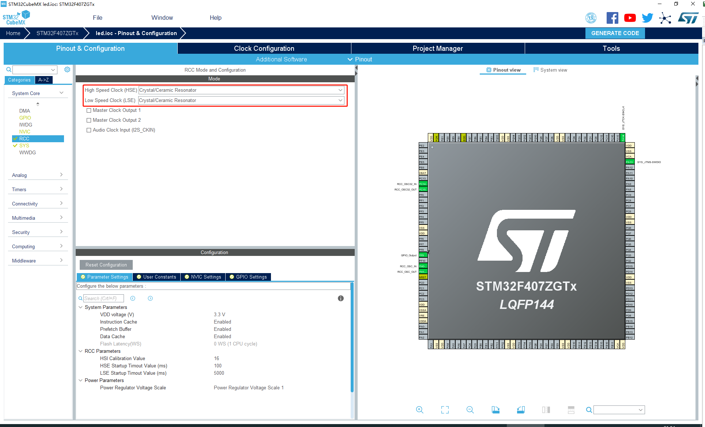The image size is (705, 427).
Task: Click the PF9 GPIO_Output pin
Action: pyautogui.click(x=423, y=255)
